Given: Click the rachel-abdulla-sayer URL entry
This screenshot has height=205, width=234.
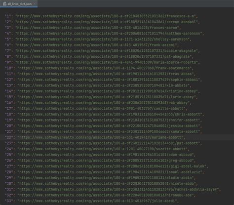Looking at the screenshot, I should click(118, 189).
